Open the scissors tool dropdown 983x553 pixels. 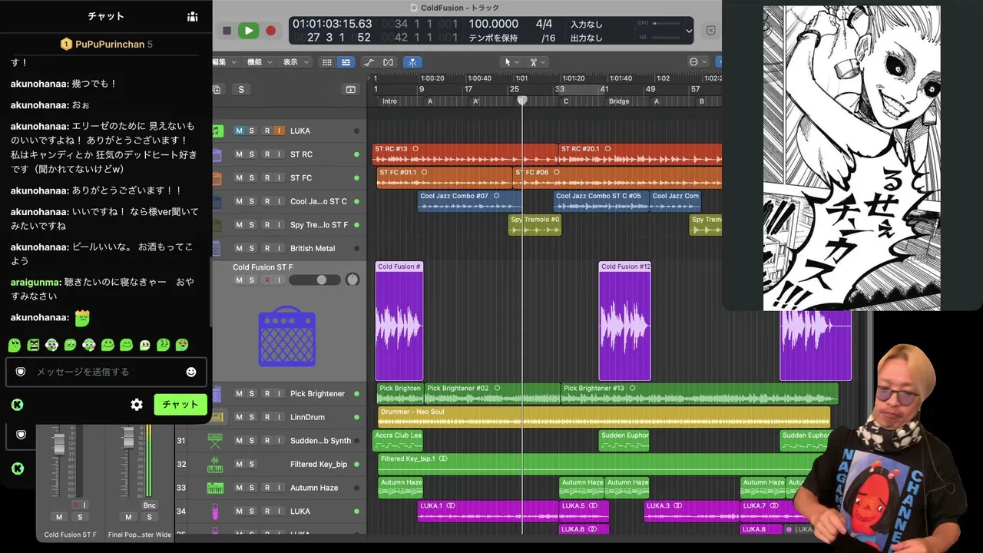click(537, 62)
